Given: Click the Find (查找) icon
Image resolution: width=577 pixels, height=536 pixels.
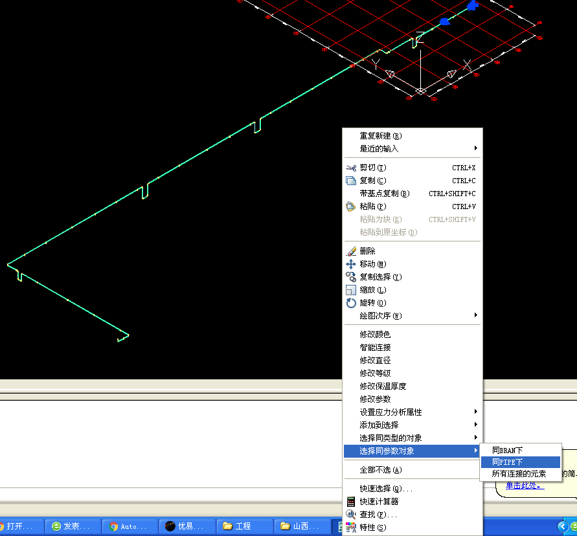Looking at the screenshot, I should (351, 515).
